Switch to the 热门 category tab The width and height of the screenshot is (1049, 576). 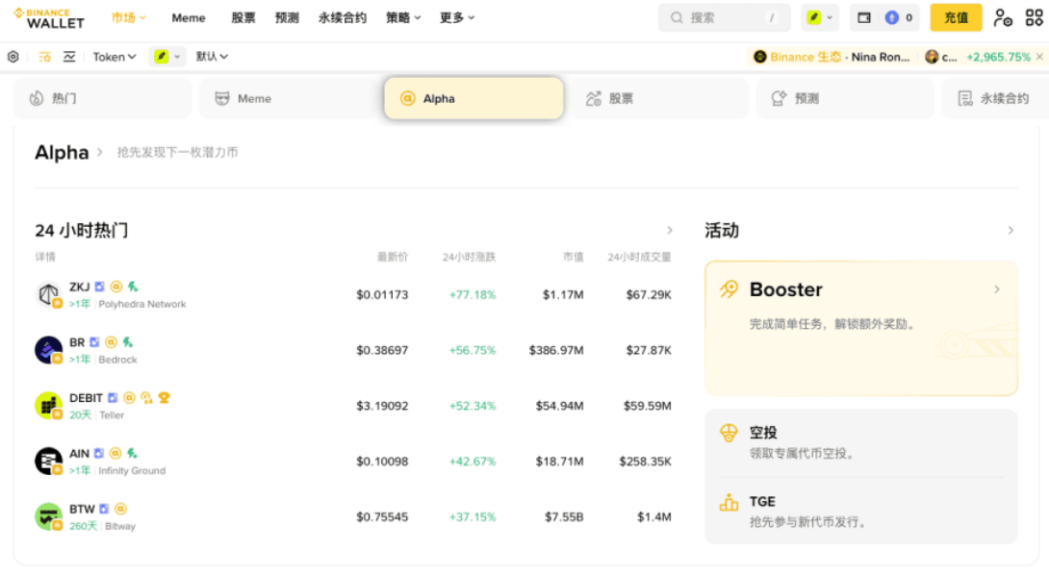pyautogui.click(x=102, y=98)
